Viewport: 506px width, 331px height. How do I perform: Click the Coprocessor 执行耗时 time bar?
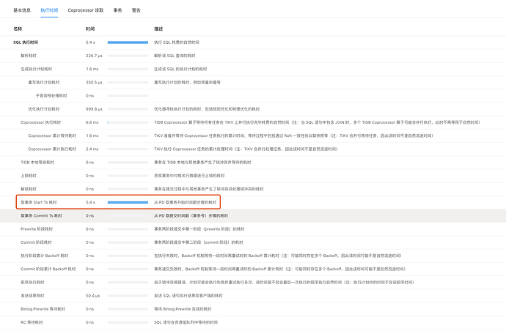tap(128, 122)
